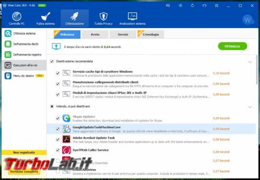
Task: Open the menu list icon in title bar
Action: tap(216, 6)
